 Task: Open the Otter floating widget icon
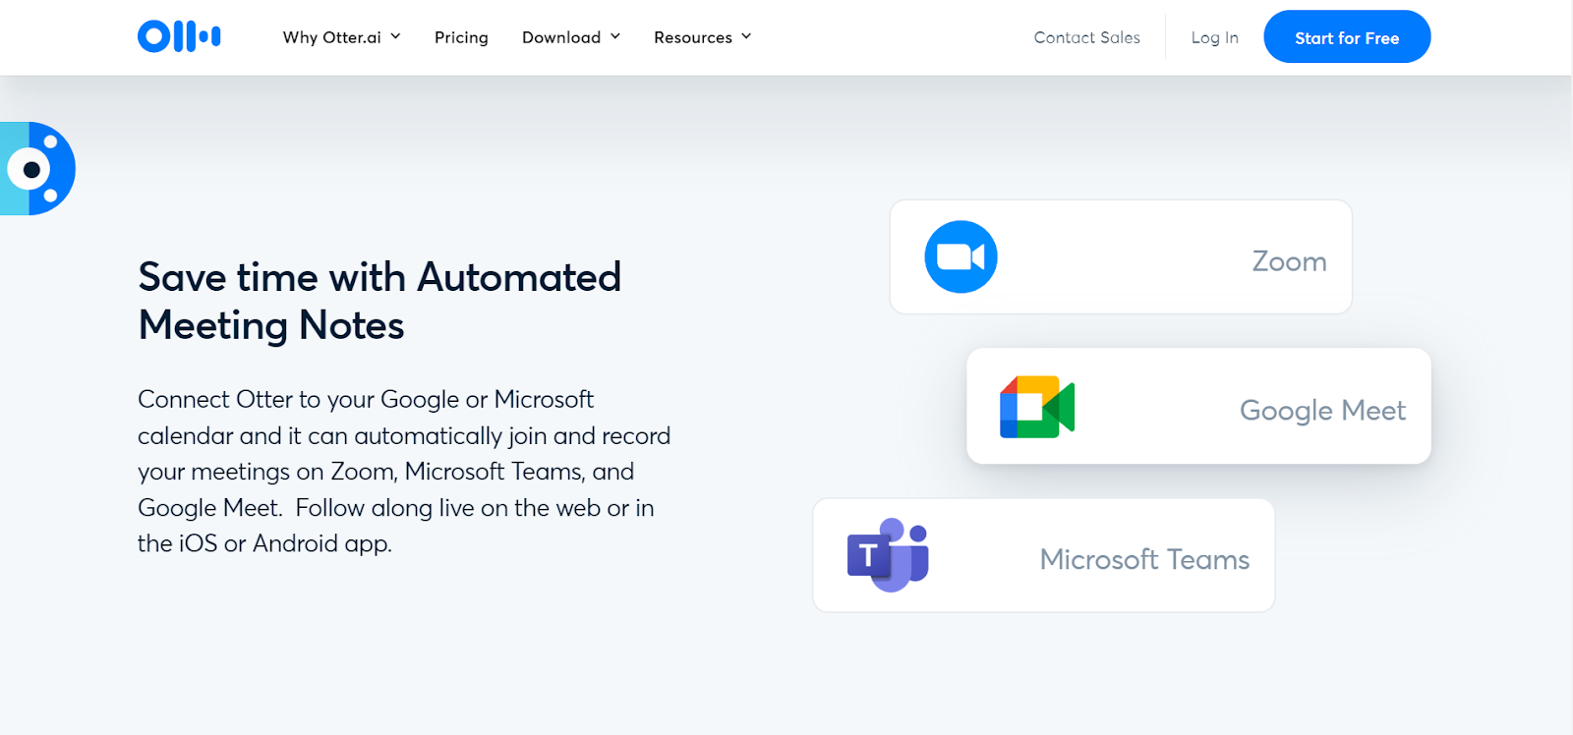pos(37,169)
